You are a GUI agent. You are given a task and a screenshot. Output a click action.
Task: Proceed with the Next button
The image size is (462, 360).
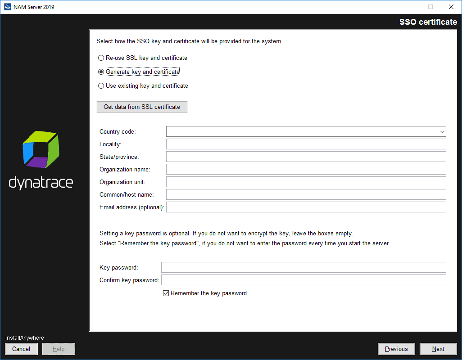[x=438, y=349]
